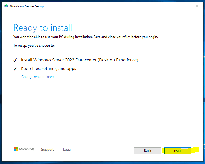Open the Legal link
This screenshot has height=164, width=205.
[67, 149]
